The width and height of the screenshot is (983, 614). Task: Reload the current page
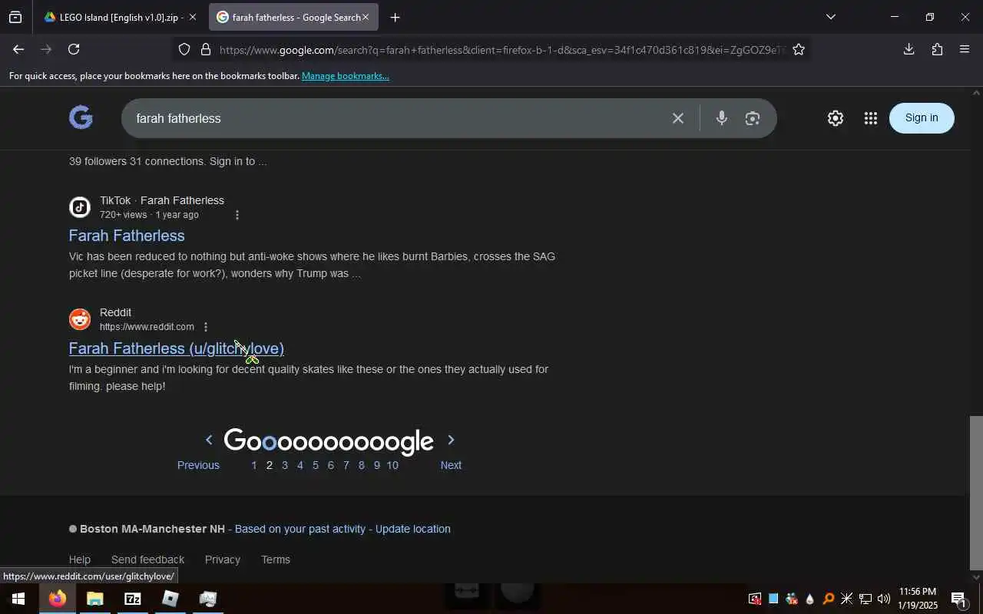[74, 49]
